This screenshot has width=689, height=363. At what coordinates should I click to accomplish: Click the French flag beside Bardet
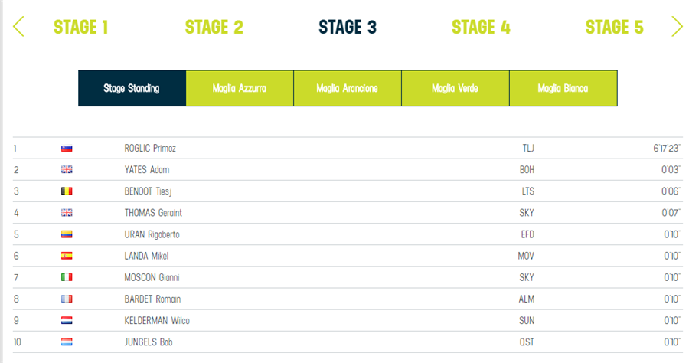(x=67, y=299)
